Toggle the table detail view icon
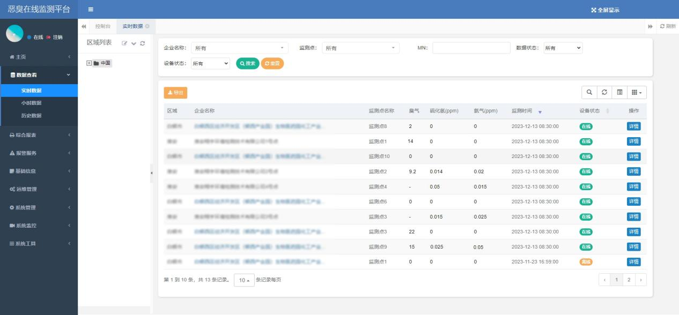The image size is (679, 315). pos(620,92)
